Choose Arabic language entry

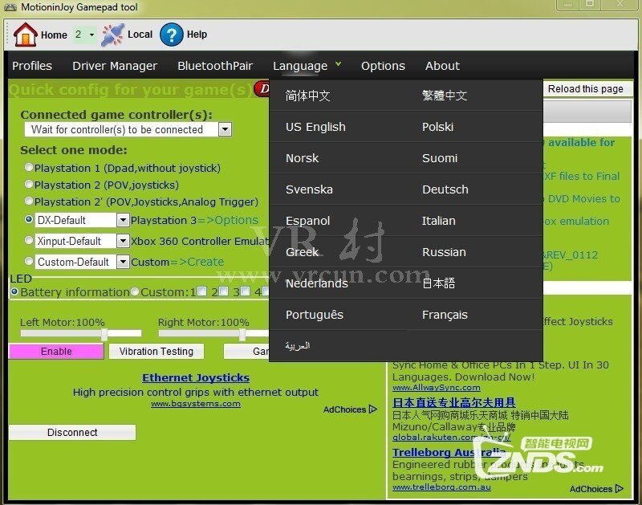297,346
